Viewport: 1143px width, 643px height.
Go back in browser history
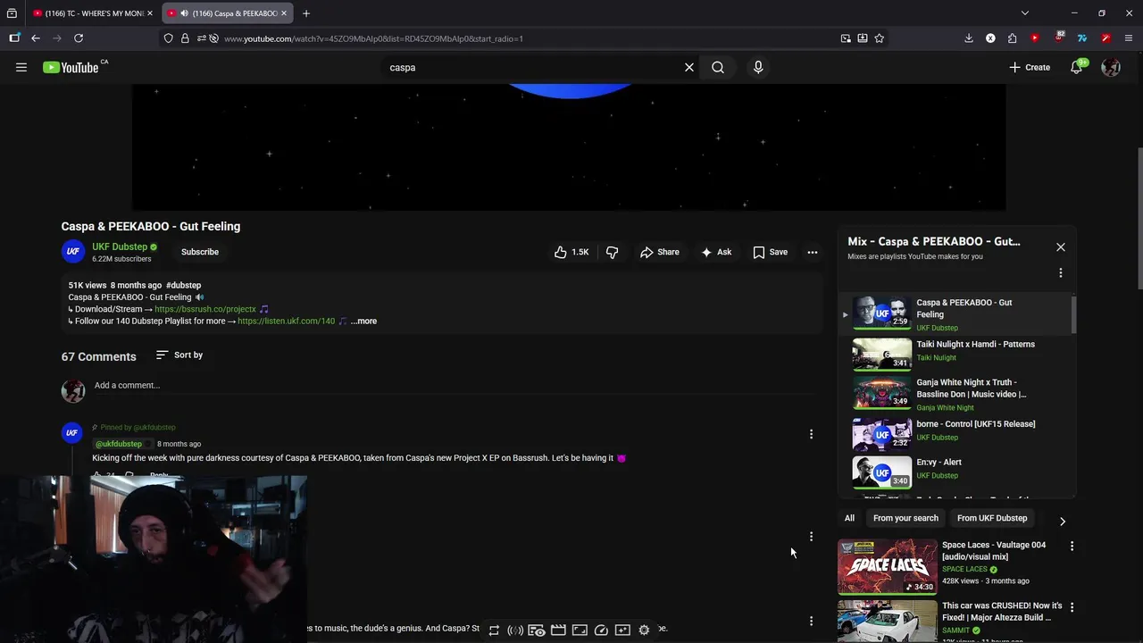coord(36,38)
